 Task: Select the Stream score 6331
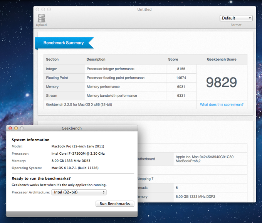[x=181, y=96]
